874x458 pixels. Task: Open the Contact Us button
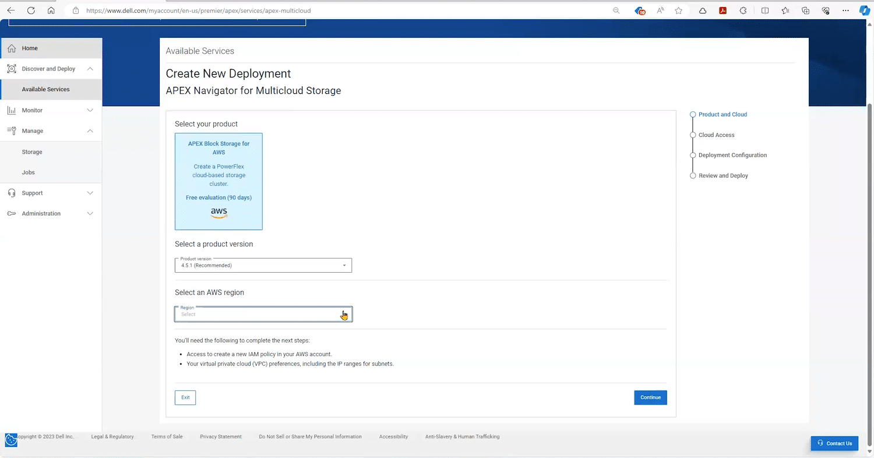(x=834, y=443)
